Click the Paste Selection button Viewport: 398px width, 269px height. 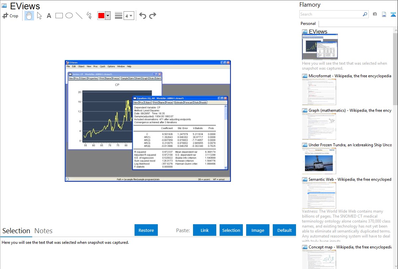[231, 230]
